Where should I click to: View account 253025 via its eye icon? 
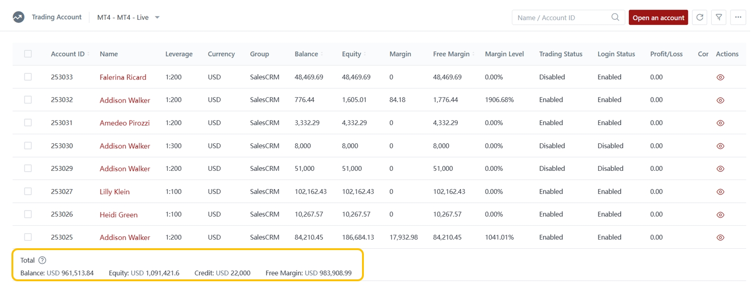pyautogui.click(x=720, y=238)
